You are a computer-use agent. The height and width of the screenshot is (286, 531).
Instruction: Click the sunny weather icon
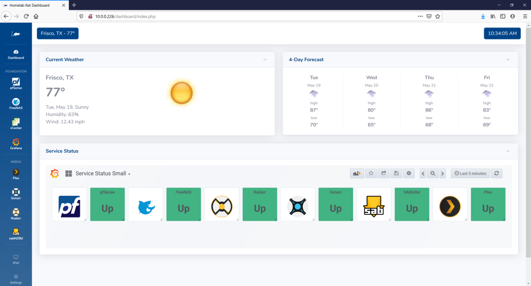pos(181,93)
